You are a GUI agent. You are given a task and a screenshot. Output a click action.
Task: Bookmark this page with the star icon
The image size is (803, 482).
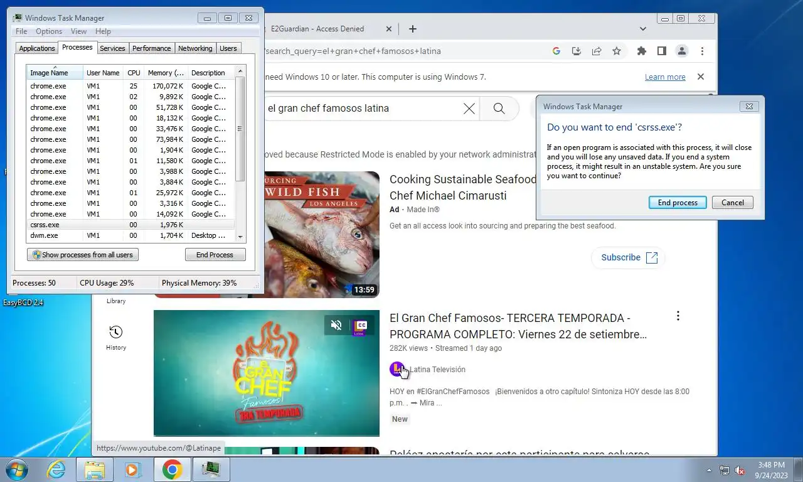coord(617,51)
